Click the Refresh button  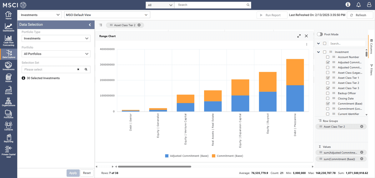tap(360, 15)
